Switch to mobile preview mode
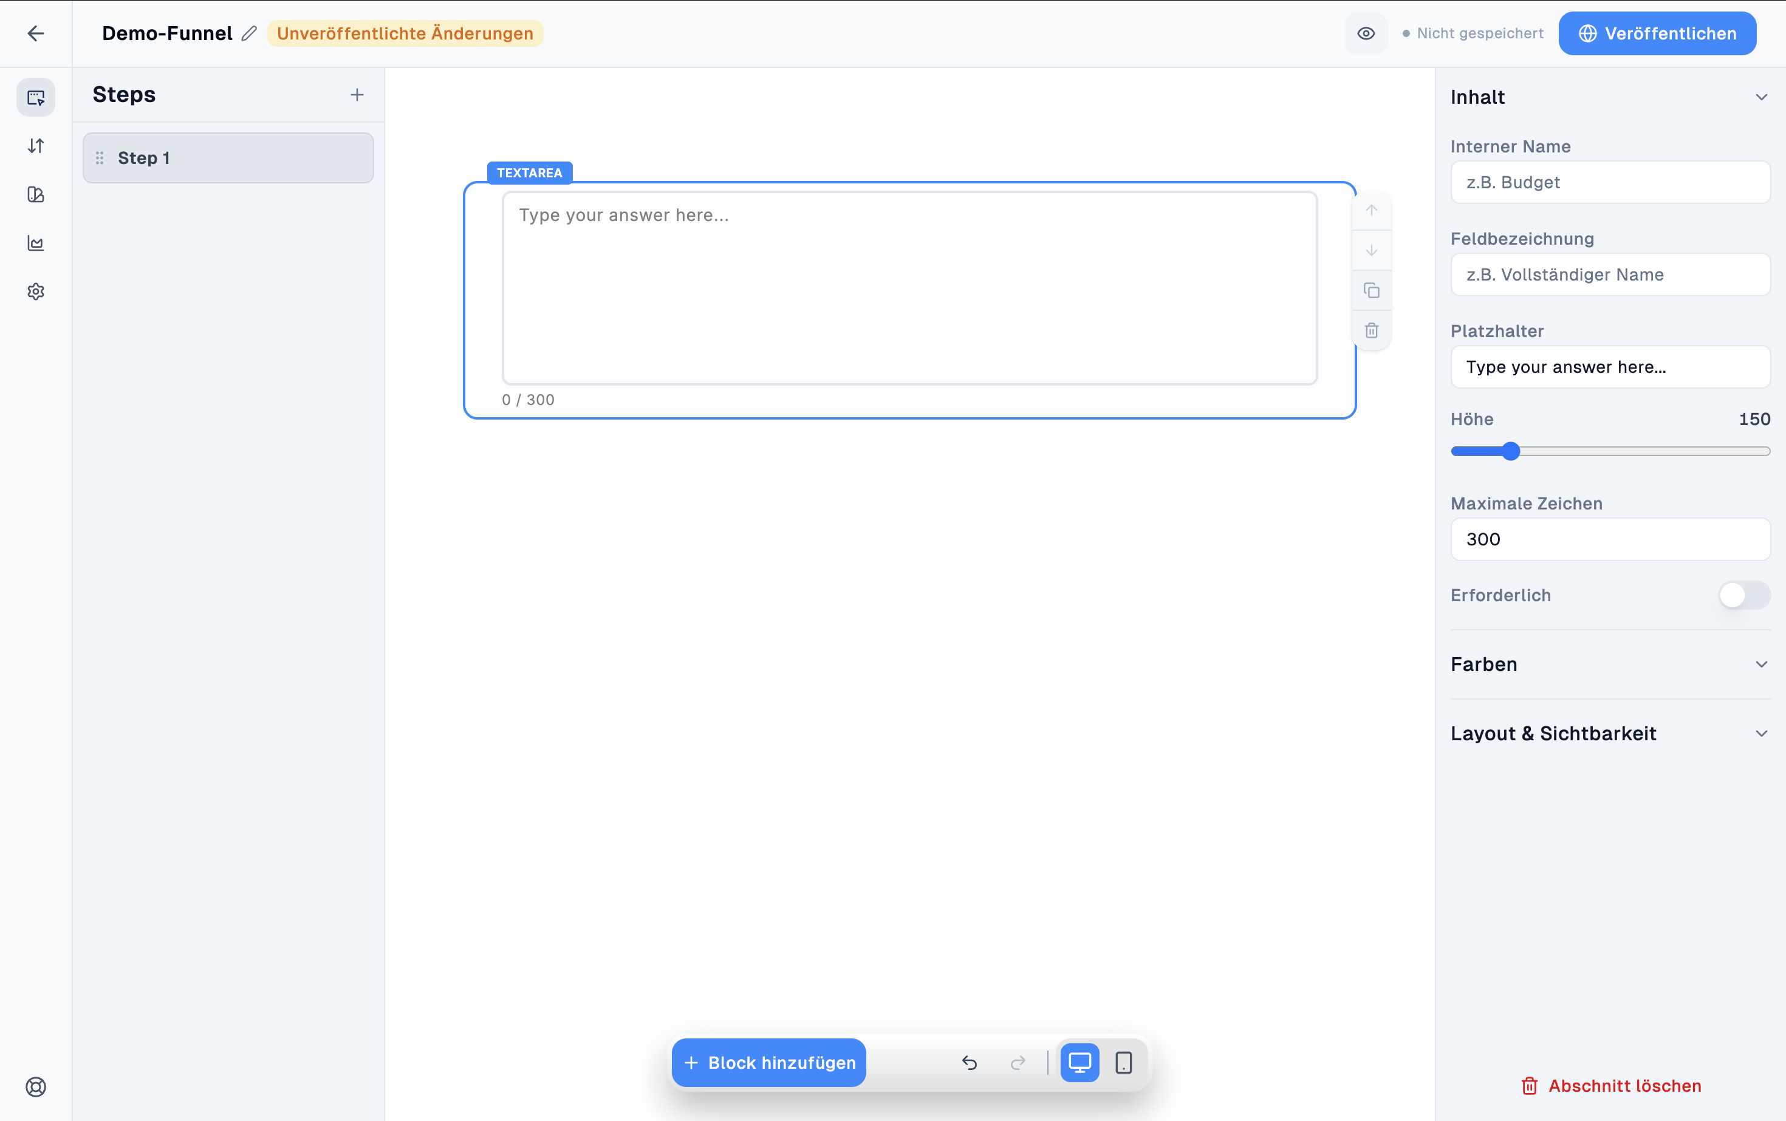Screen dimensions: 1786x1121 coord(1124,1063)
